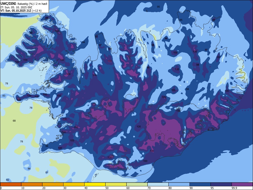Click the '68' humidity value on map

coord(14,121)
